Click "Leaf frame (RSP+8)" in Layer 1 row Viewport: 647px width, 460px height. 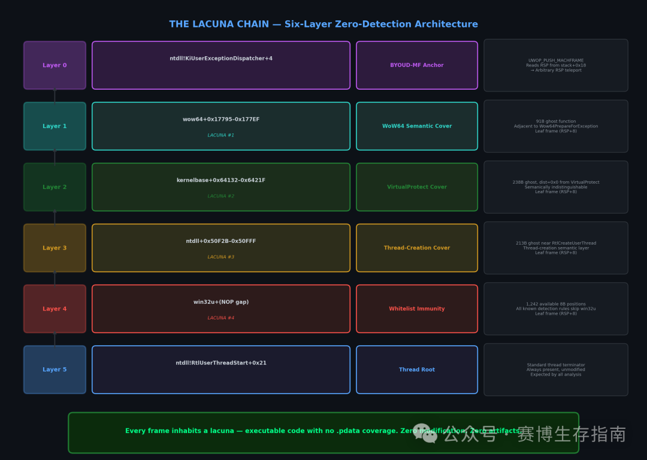tap(556, 131)
